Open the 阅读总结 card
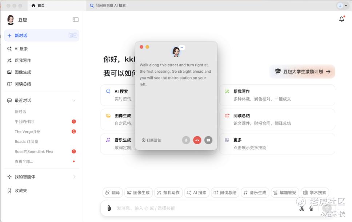The width and height of the screenshot is (352, 222). pyautogui.click(x=277, y=120)
